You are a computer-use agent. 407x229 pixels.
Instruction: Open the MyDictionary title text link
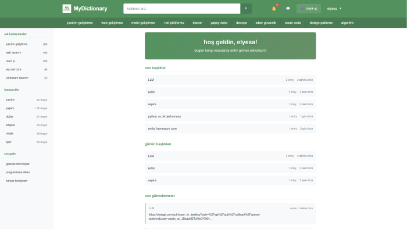click(90, 9)
